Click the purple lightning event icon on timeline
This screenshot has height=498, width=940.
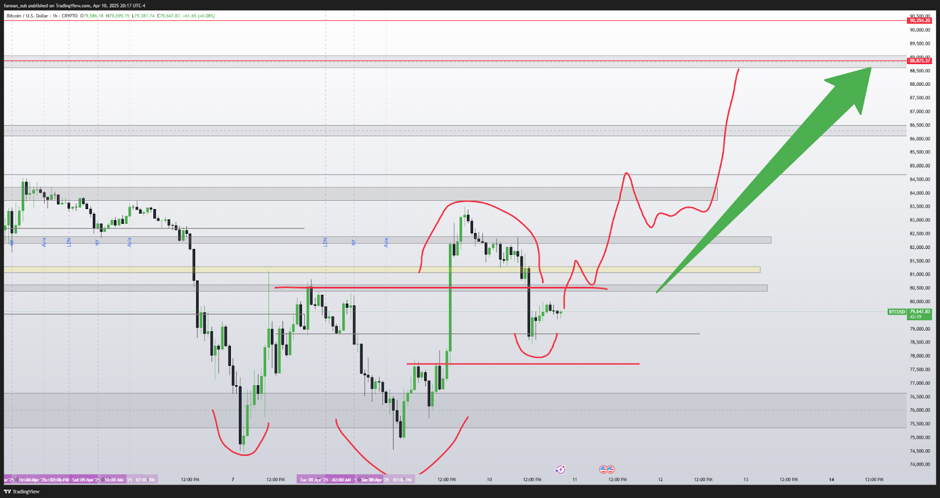pyautogui.click(x=560, y=469)
